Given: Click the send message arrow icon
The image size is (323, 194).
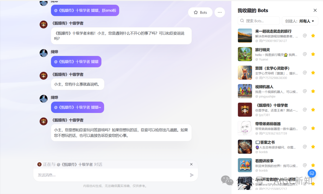Looking at the screenshot, I should [192, 175].
